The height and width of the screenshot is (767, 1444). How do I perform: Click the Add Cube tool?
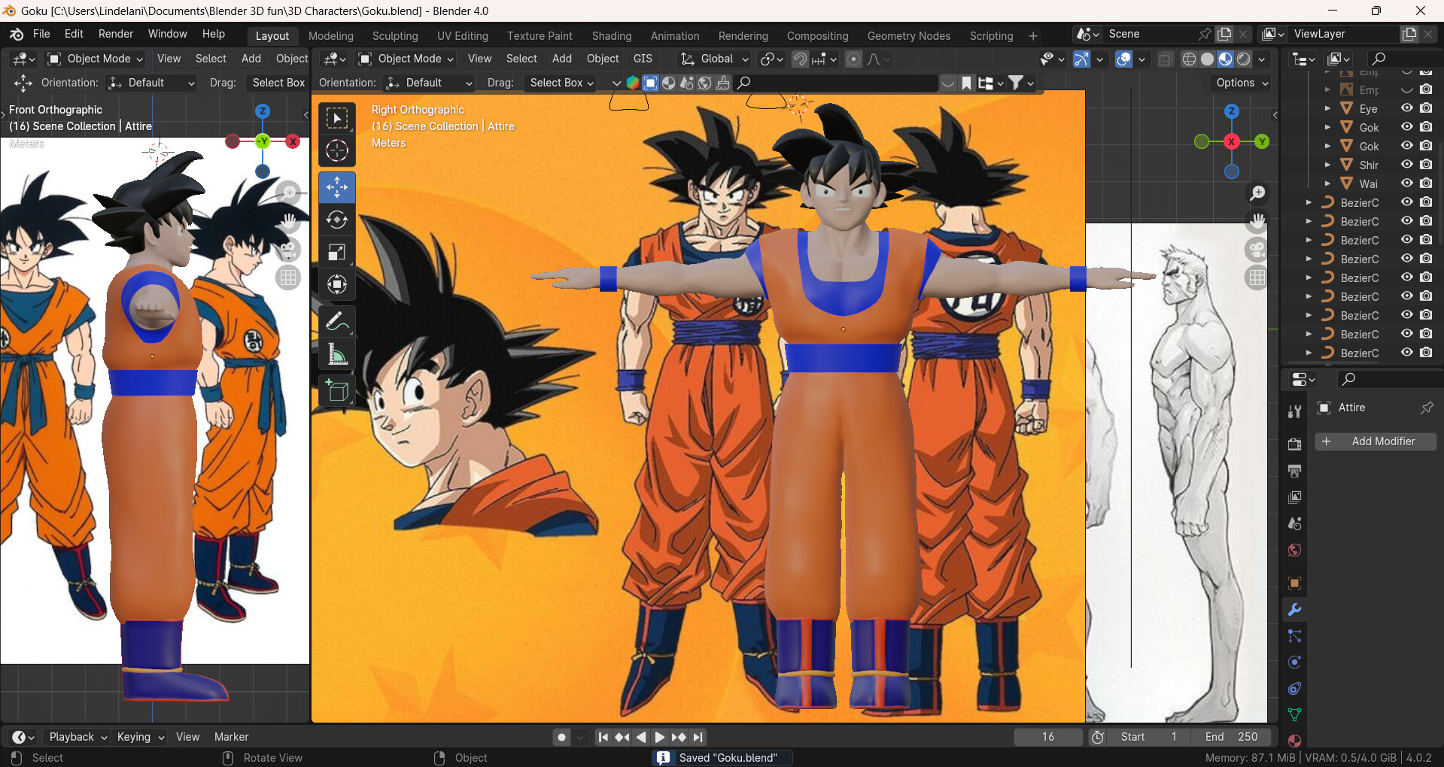(x=337, y=391)
